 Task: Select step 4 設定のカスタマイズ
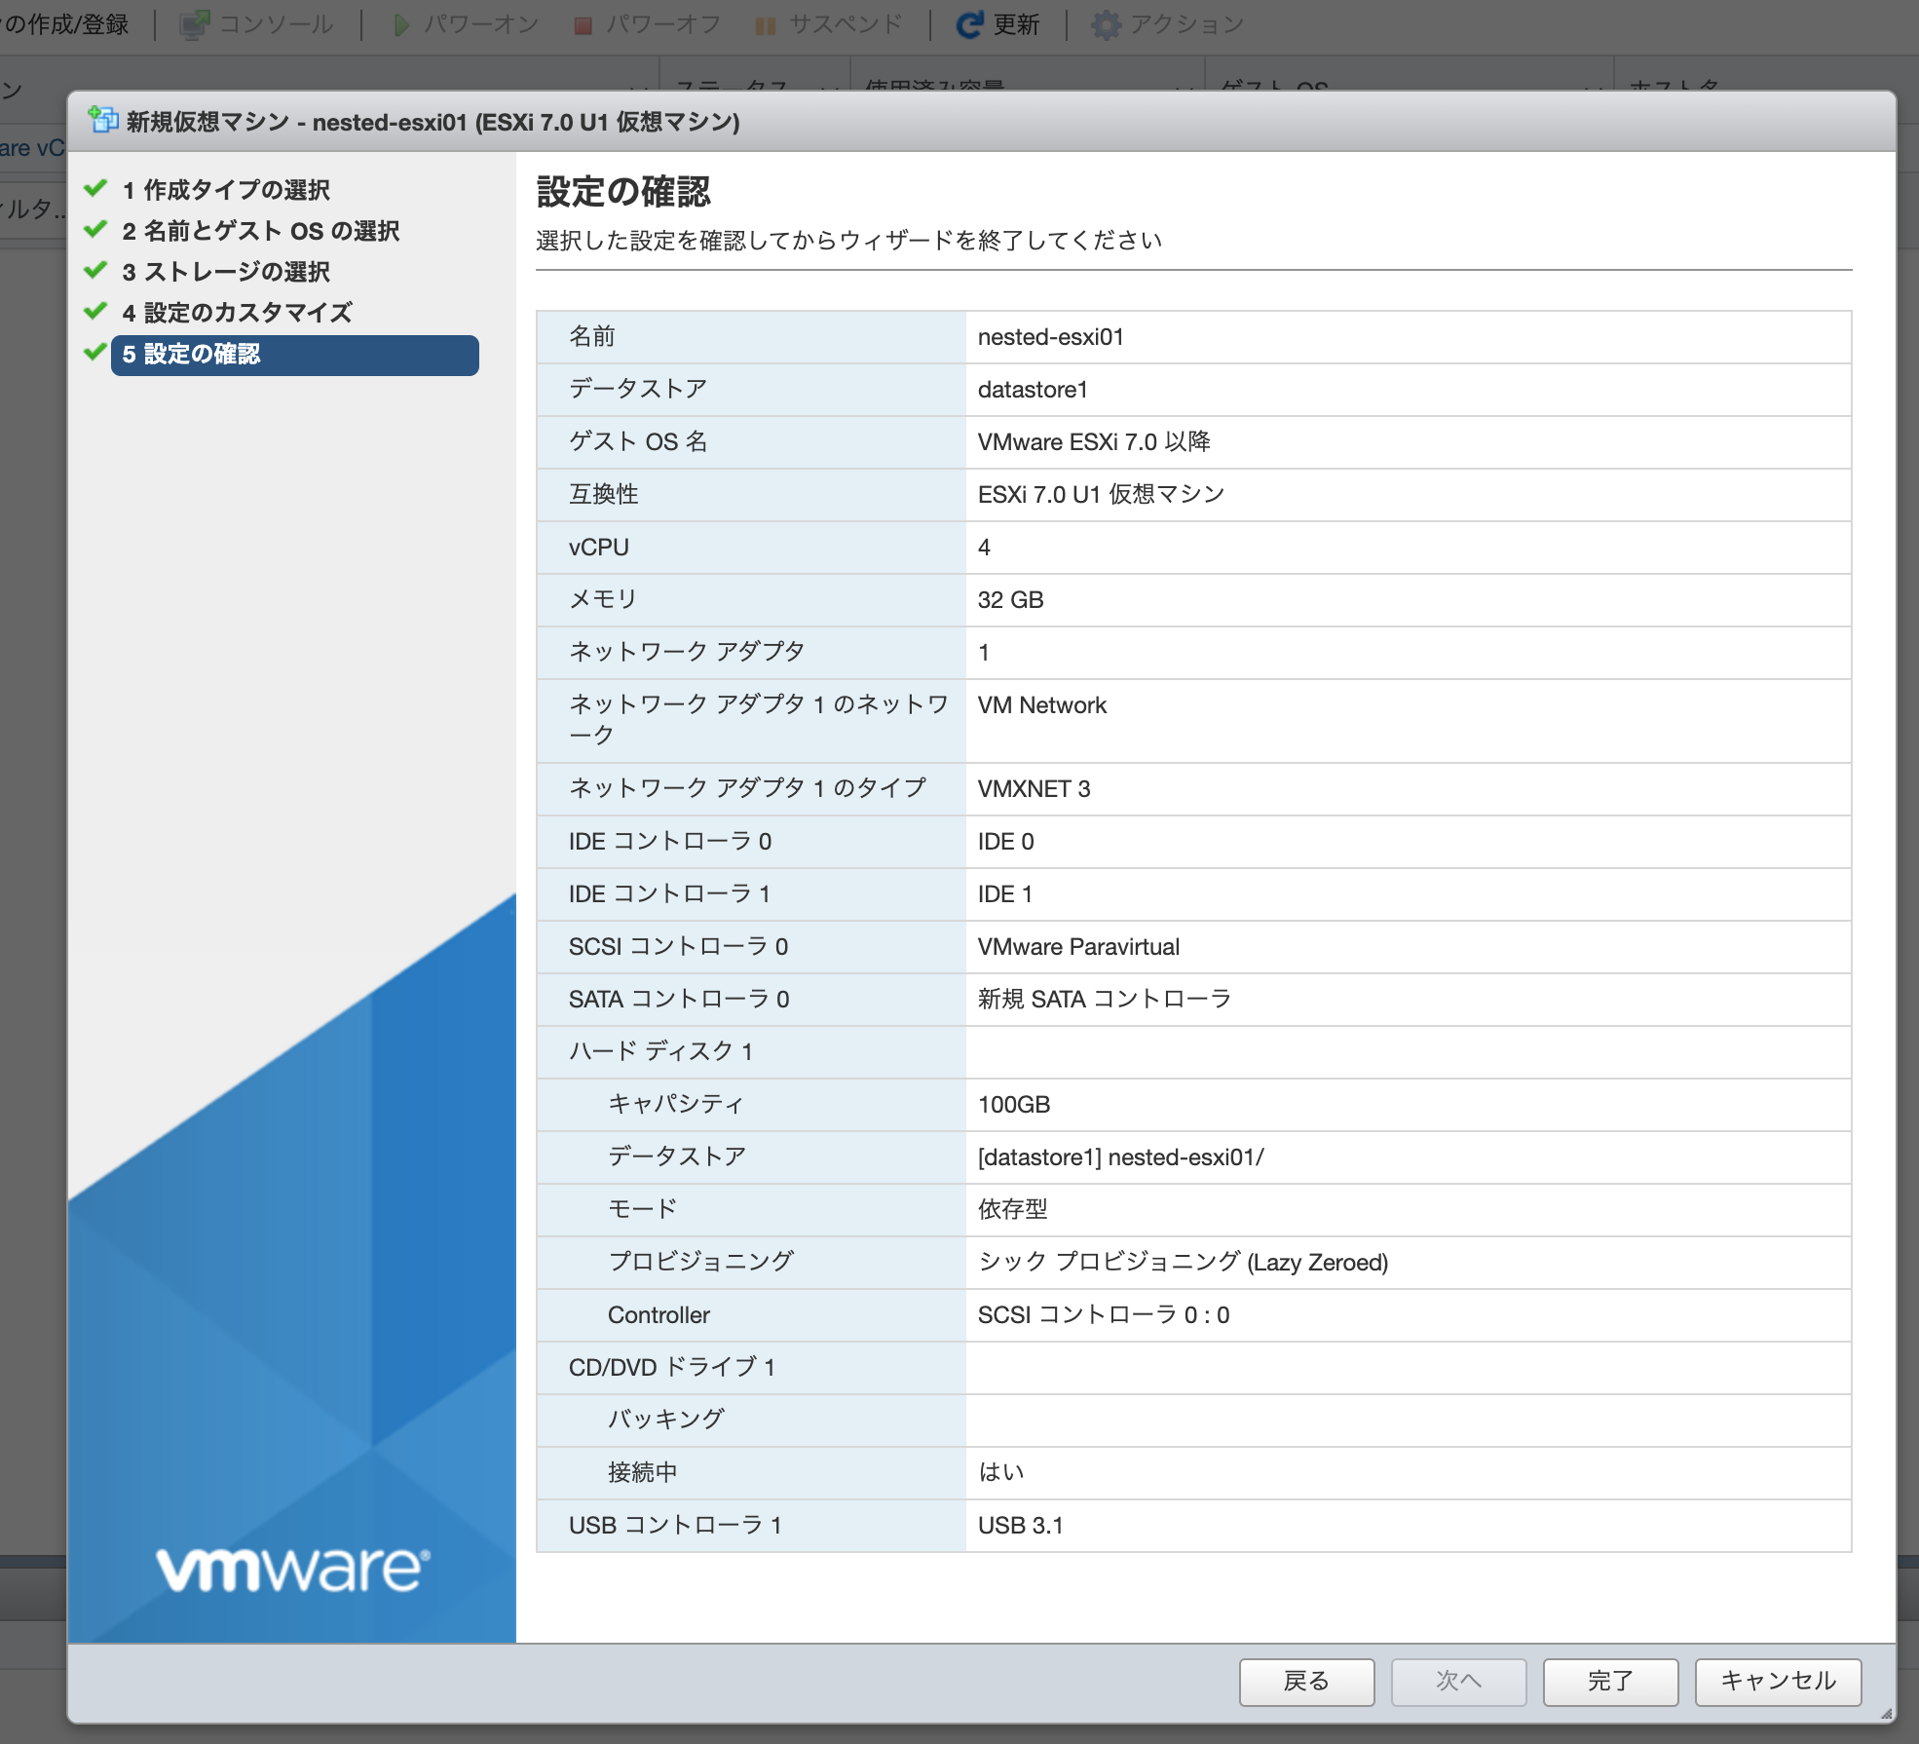click(237, 313)
